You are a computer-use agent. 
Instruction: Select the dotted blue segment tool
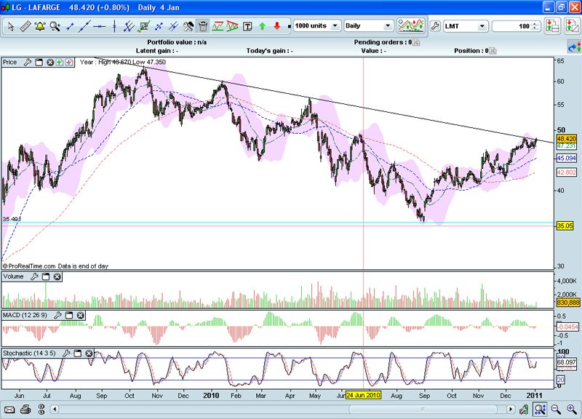click(159, 26)
